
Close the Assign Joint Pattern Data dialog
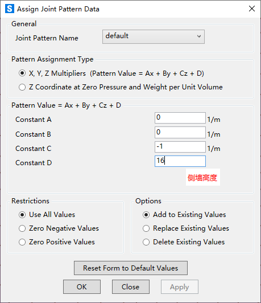[x=252, y=9]
